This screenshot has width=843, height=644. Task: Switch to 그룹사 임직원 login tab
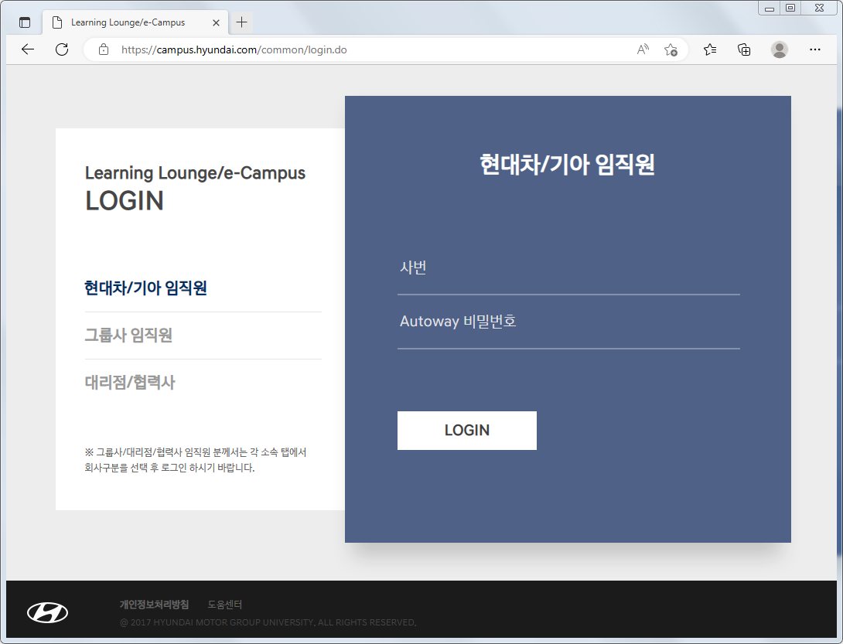coord(128,335)
